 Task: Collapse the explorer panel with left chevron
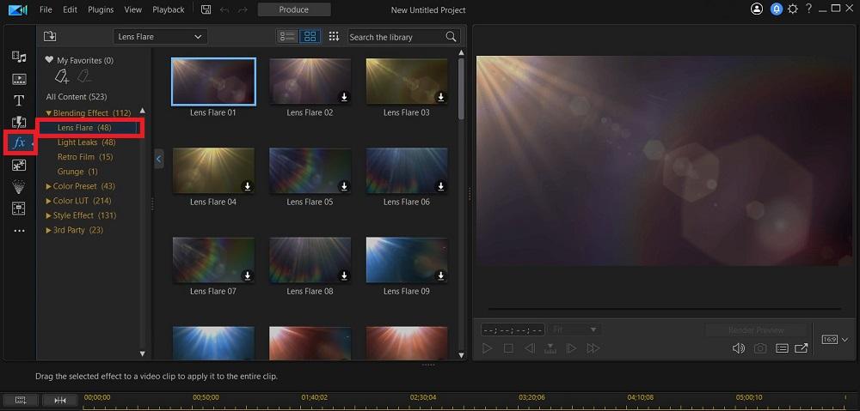tap(159, 159)
